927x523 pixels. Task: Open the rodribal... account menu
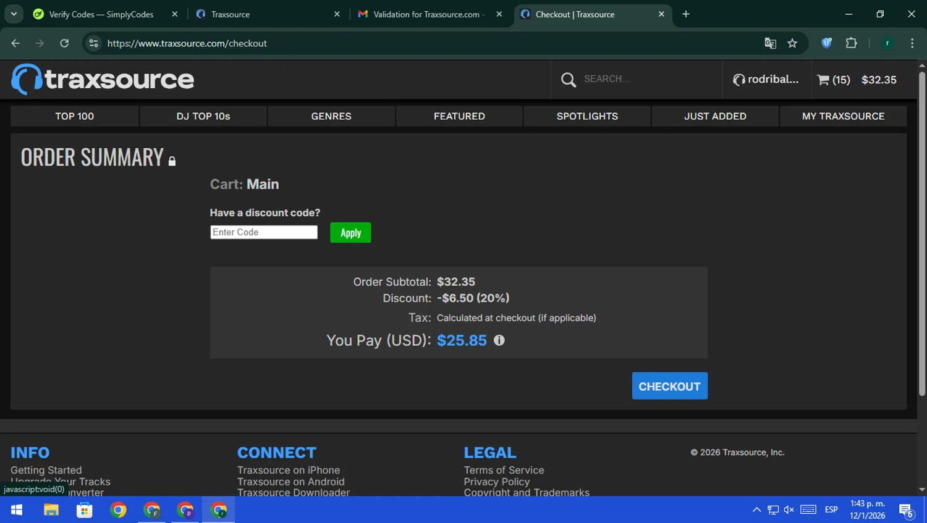click(766, 79)
